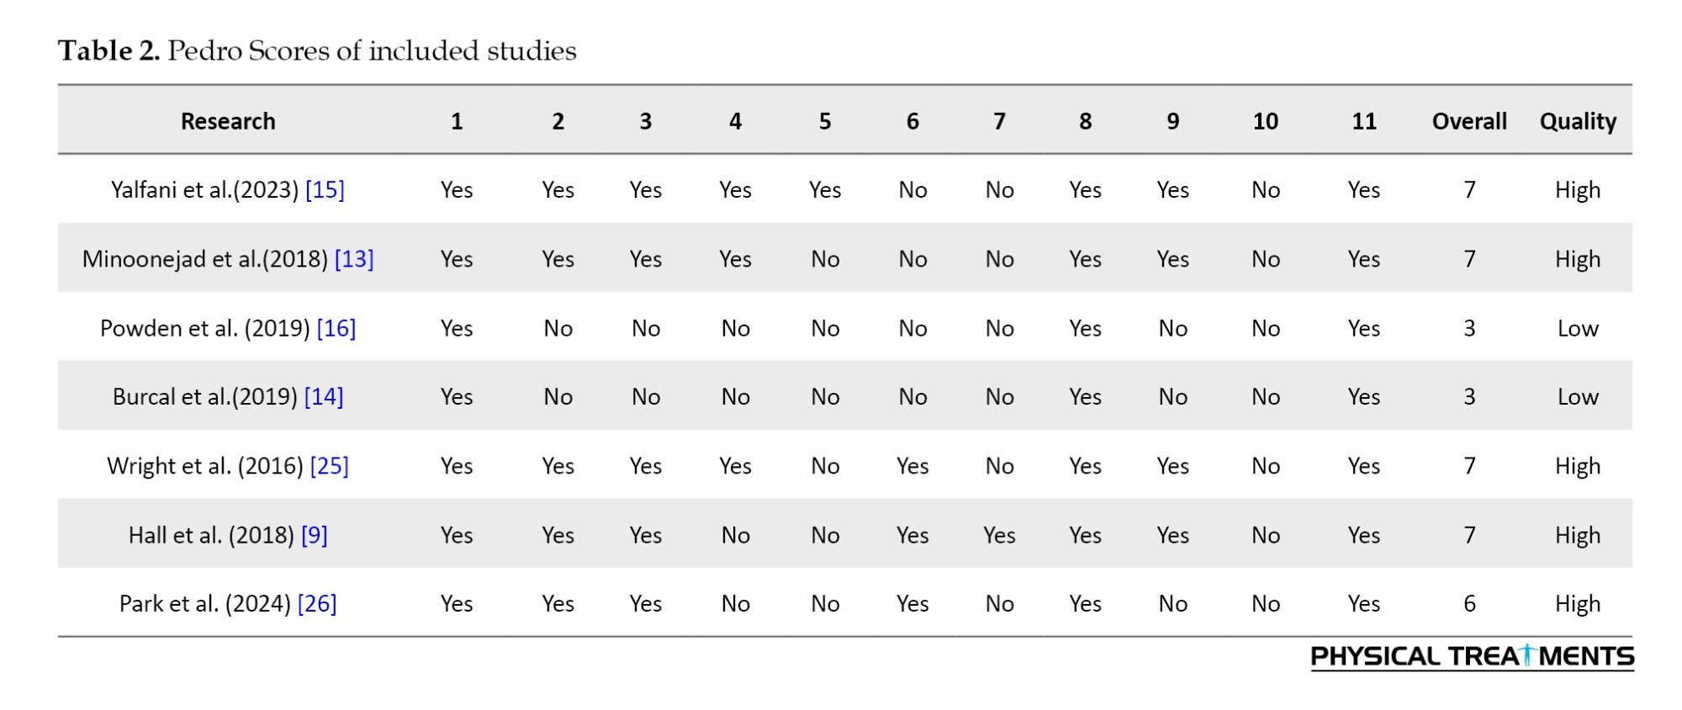Click the Yalfani et al.(2023) study name
This screenshot has width=1682, height=710.
[204, 190]
